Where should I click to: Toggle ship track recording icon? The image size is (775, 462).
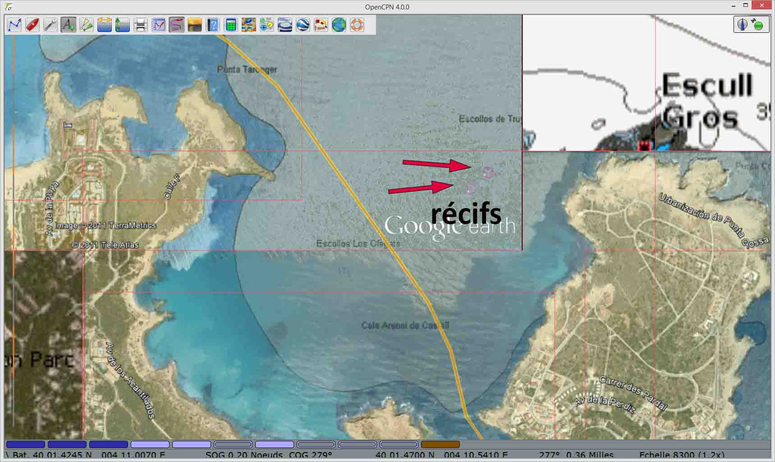pyautogui.click(x=177, y=25)
